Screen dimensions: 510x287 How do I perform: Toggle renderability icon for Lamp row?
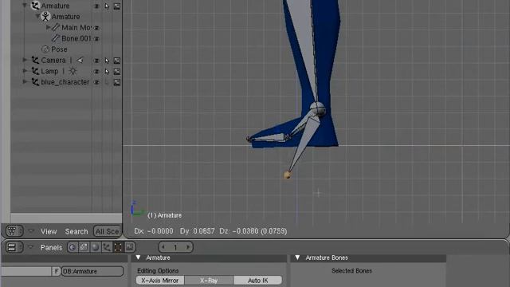coord(117,71)
